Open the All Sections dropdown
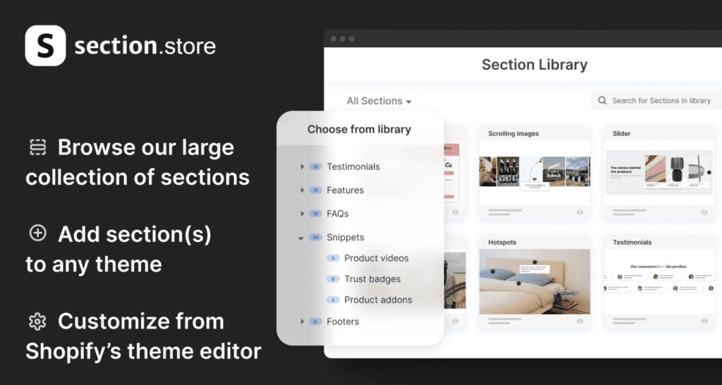722x385 pixels. (x=379, y=101)
